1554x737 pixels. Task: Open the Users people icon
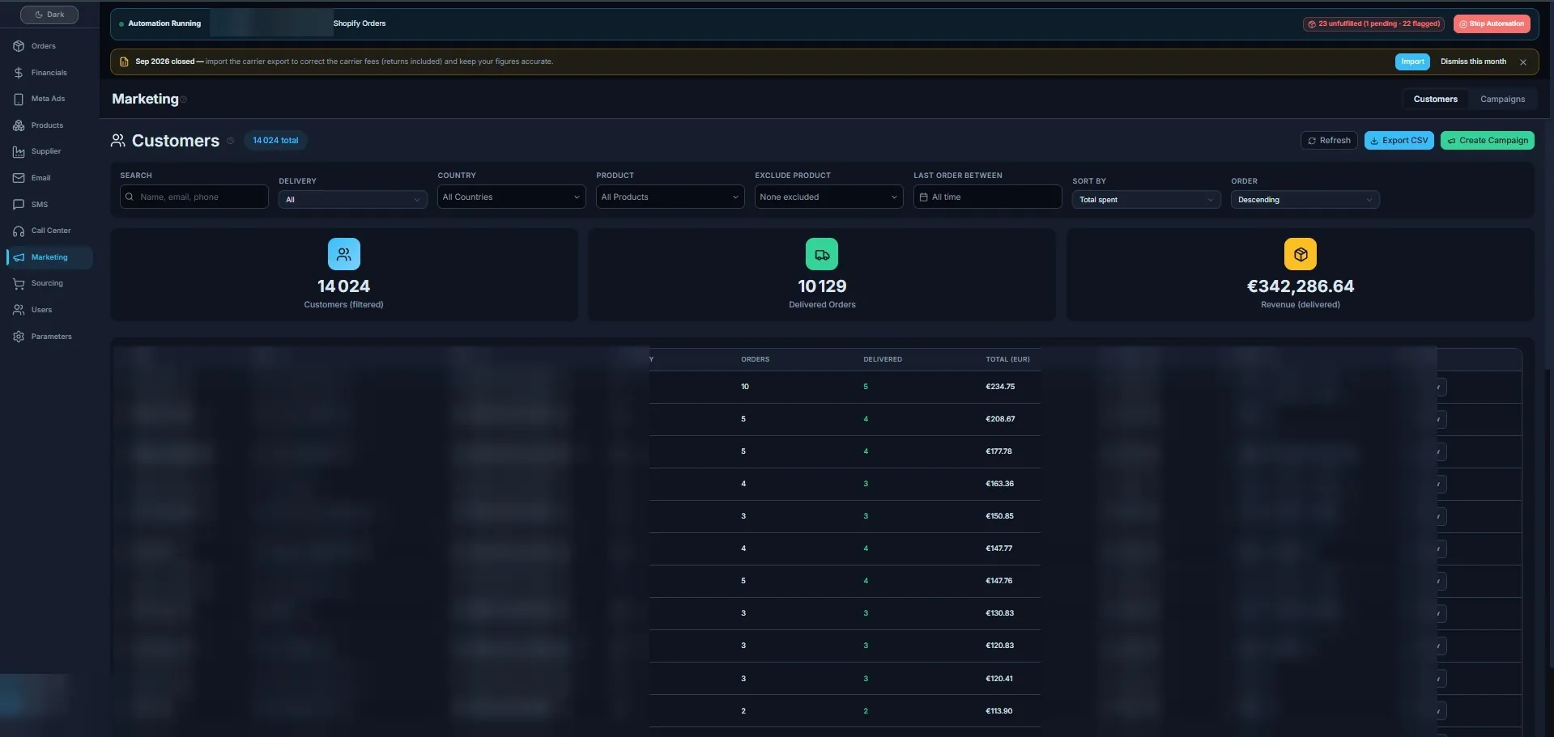coord(19,310)
